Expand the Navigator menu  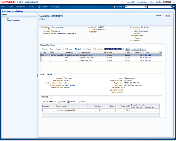(x=10, y=7)
